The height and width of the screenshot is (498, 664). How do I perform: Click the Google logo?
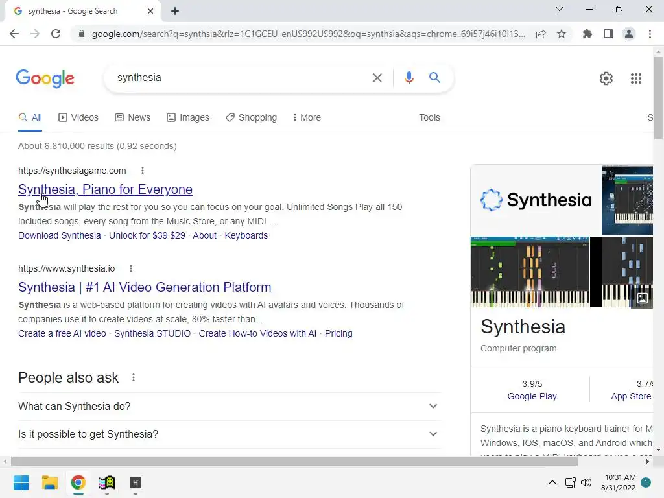point(45,78)
